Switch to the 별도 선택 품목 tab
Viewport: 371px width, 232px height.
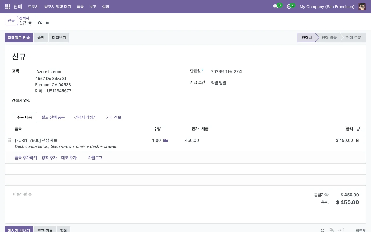point(53,117)
